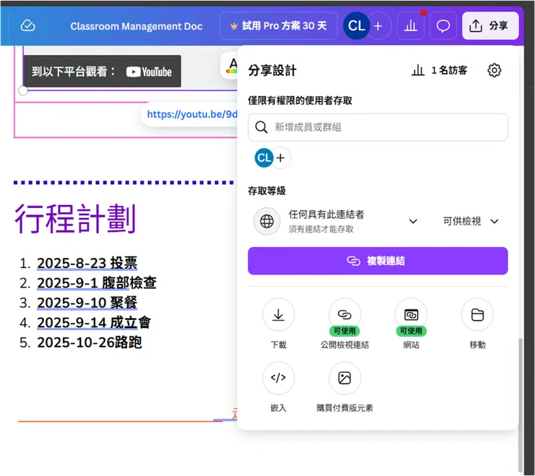Click the 複製連結 copy link button
This screenshot has width=535, height=476.
click(x=377, y=261)
